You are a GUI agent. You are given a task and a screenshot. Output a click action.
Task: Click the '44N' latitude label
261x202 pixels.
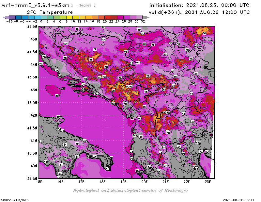point(34,64)
